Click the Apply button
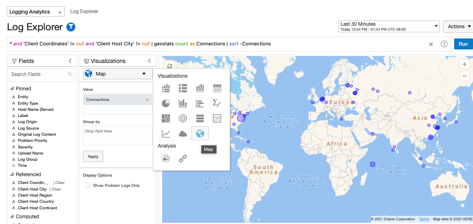 click(x=93, y=156)
